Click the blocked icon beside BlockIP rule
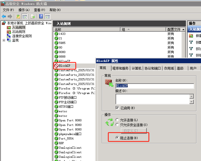This screenshot has width=201, height=161. tap(56, 65)
